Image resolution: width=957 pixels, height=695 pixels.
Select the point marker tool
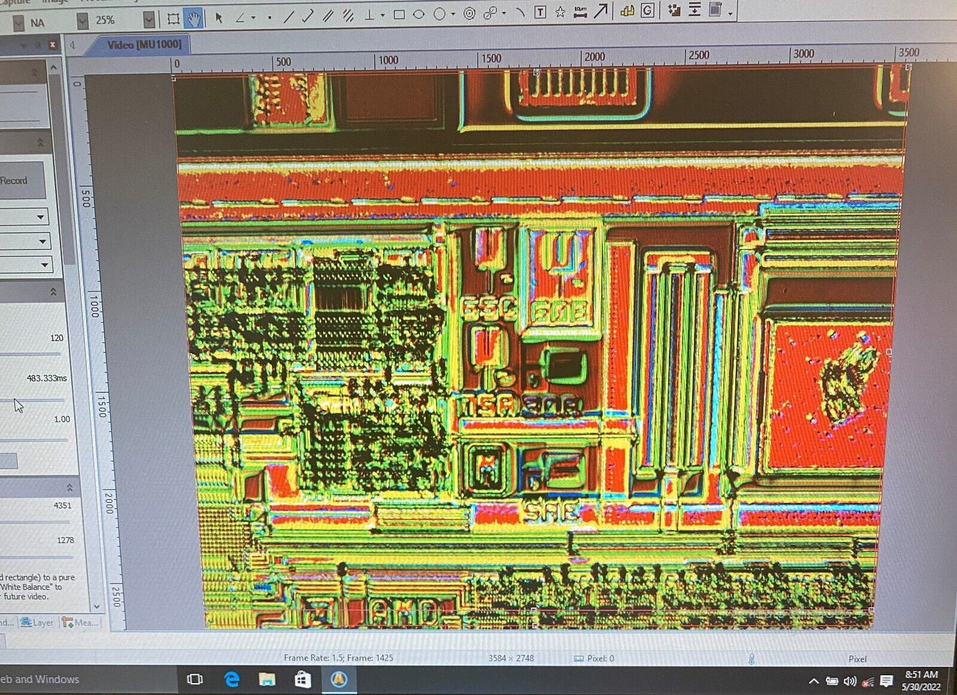coord(270,18)
